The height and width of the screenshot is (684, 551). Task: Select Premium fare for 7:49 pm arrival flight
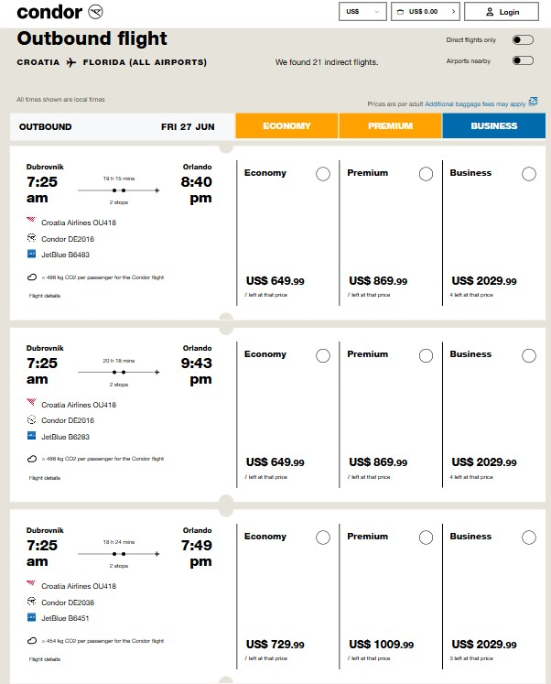(426, 537)
